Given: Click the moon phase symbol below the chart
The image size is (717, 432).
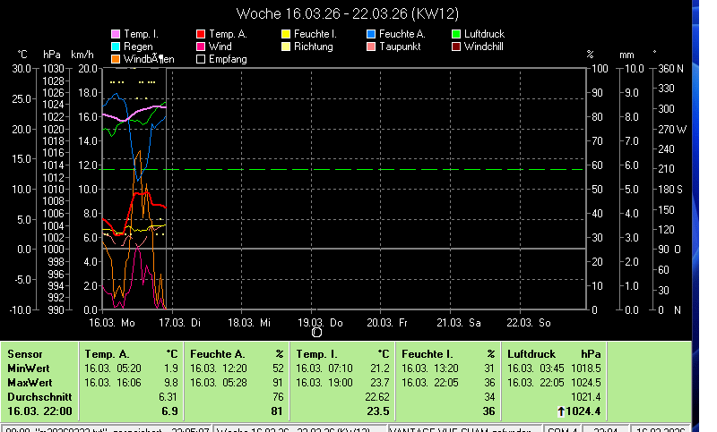Looking at the screenshot, I should (315, 332).
